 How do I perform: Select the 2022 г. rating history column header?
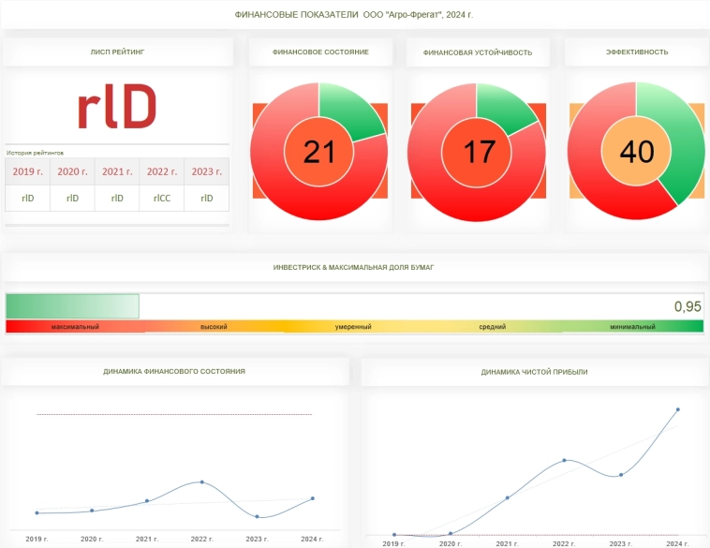pyautogui.click(x=162, y=171)
